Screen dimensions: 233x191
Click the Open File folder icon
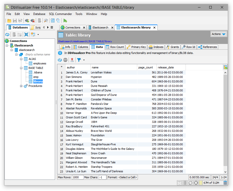point(9,21)
